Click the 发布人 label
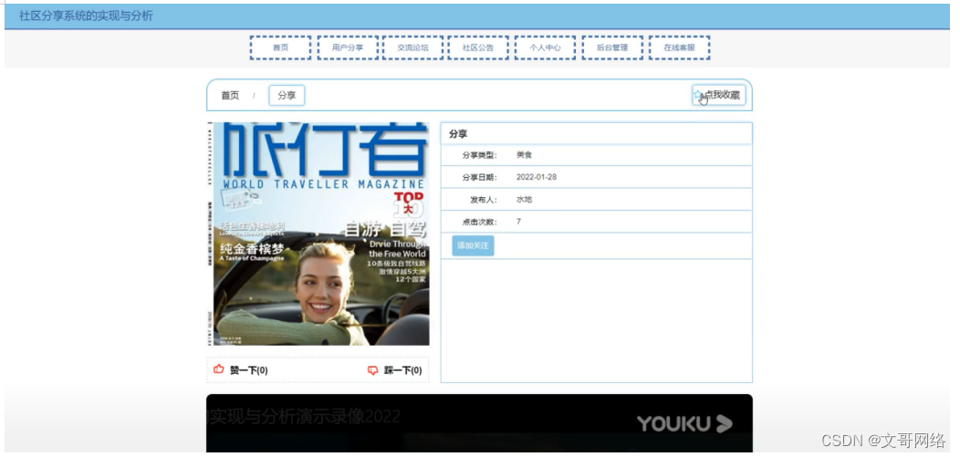 (x=484, y=200)
